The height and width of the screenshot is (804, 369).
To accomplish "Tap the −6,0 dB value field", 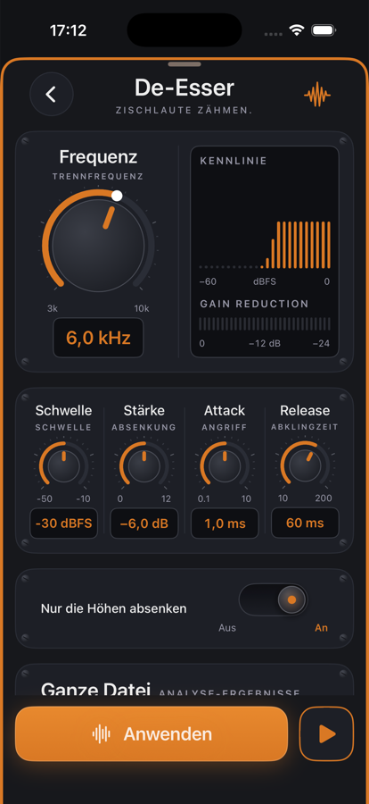I will pyautogui.click(x=144, y=523).
